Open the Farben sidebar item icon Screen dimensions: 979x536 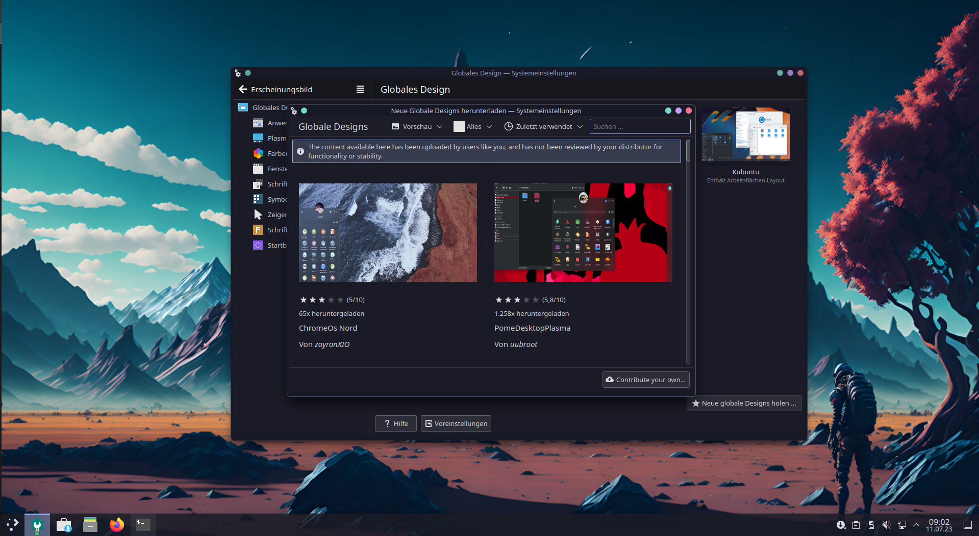[x=258, y=153]
